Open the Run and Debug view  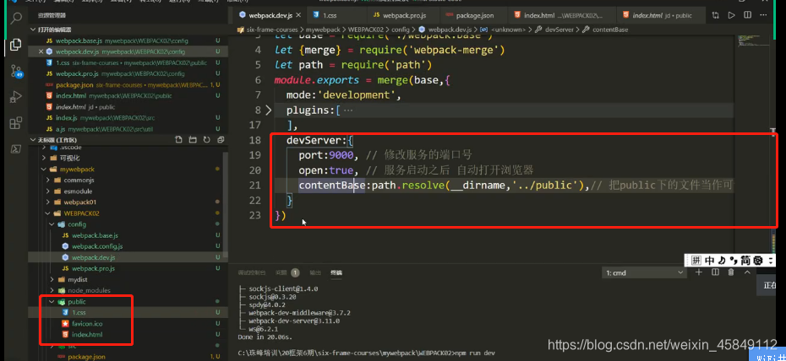15,96
